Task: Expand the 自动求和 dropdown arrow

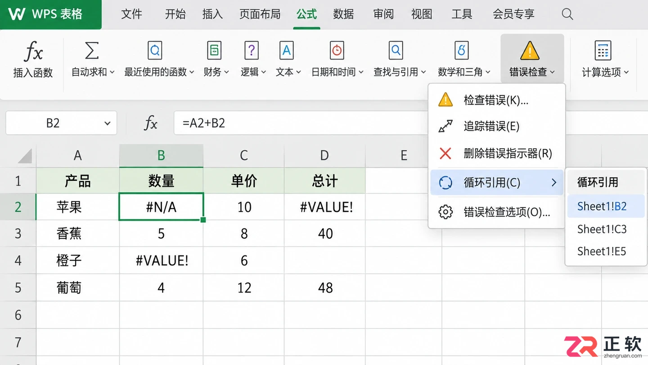Action: pyautogui.click(x=112, y=72)
